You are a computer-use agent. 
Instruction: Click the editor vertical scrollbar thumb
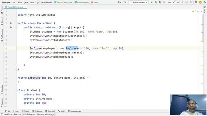203,28
